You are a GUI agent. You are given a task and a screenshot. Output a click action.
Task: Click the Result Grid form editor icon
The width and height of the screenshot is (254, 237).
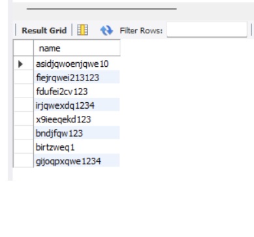(83, 30)
